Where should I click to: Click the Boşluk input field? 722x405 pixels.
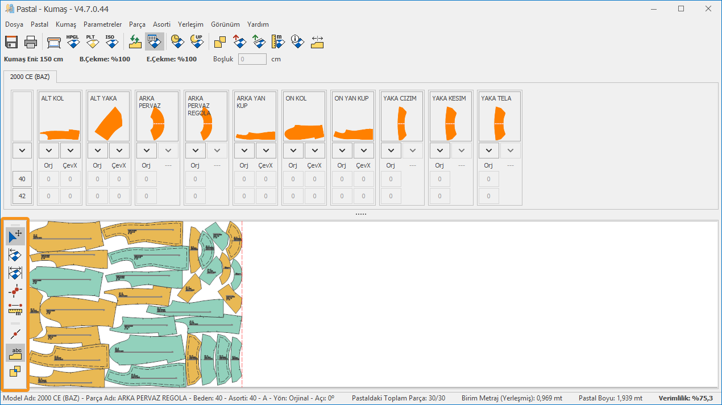(252, 59)
